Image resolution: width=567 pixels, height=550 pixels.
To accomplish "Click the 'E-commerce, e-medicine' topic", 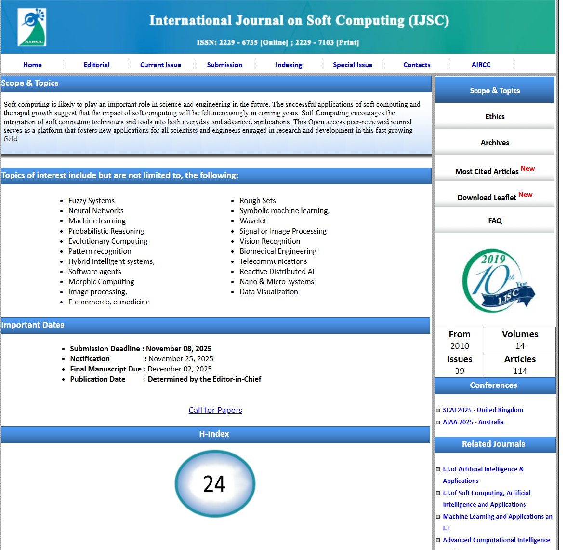I will coord(109,302).
